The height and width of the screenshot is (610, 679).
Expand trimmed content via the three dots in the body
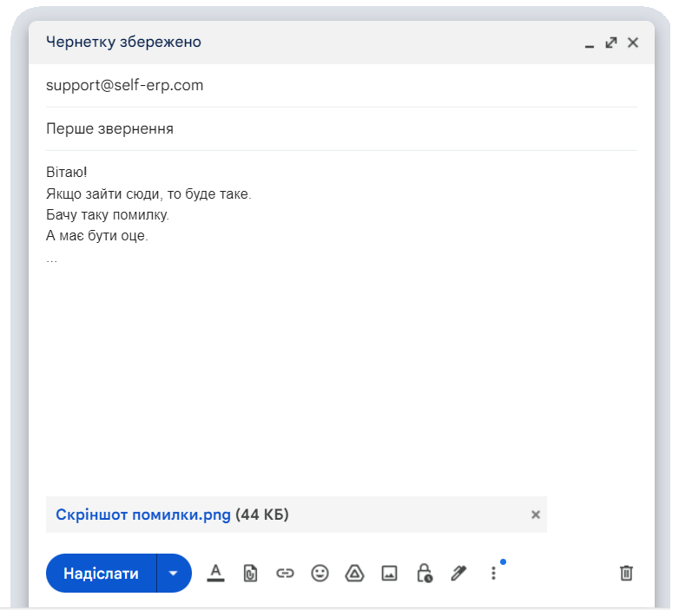tap(52, 259)
